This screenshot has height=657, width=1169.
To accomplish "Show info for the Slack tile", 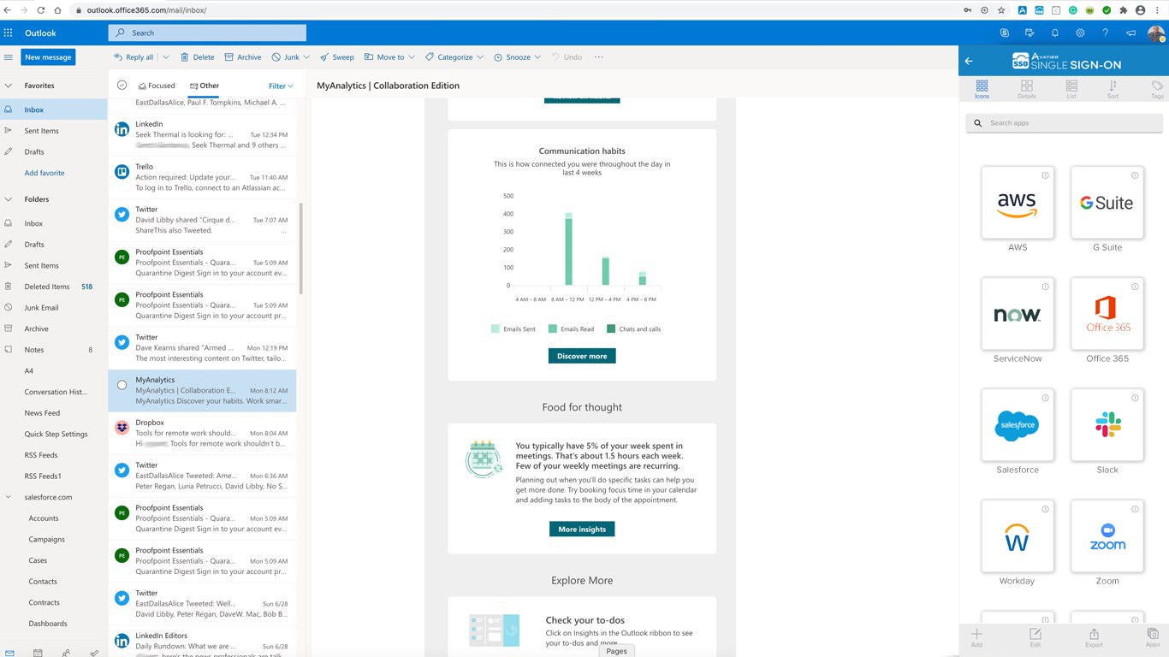I will 1136,398.
